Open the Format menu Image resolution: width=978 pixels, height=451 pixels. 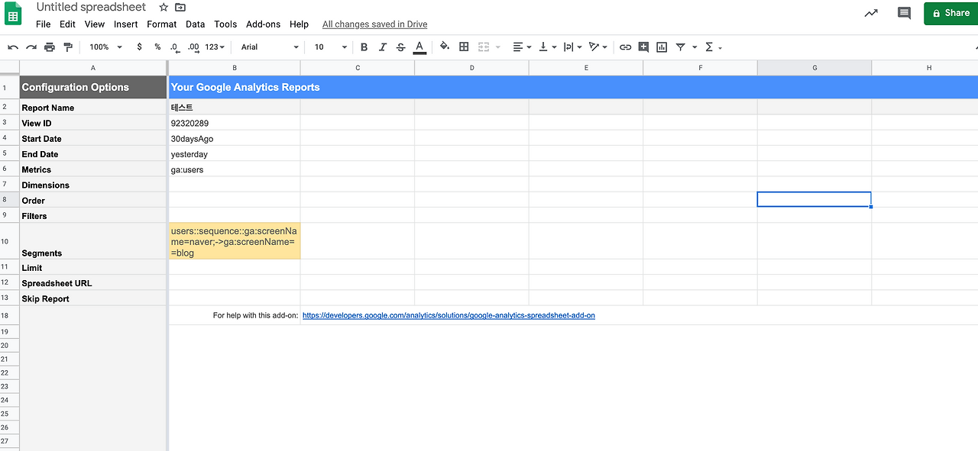[x=162, y=24]
